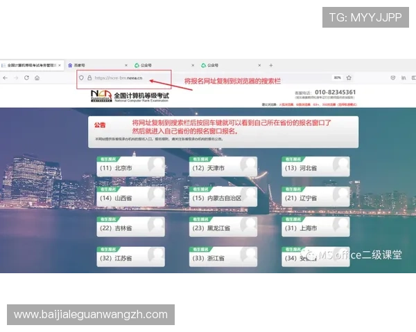Close the first 公众号 tab

tap(193, 66)
